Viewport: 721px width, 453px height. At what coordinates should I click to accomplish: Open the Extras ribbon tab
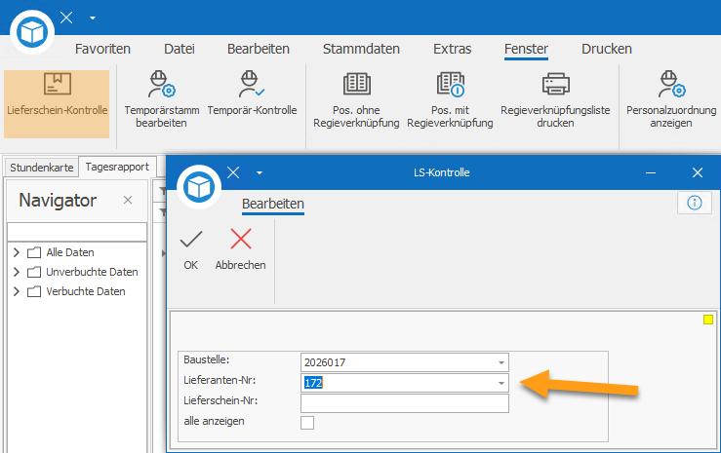click(452, 49)
